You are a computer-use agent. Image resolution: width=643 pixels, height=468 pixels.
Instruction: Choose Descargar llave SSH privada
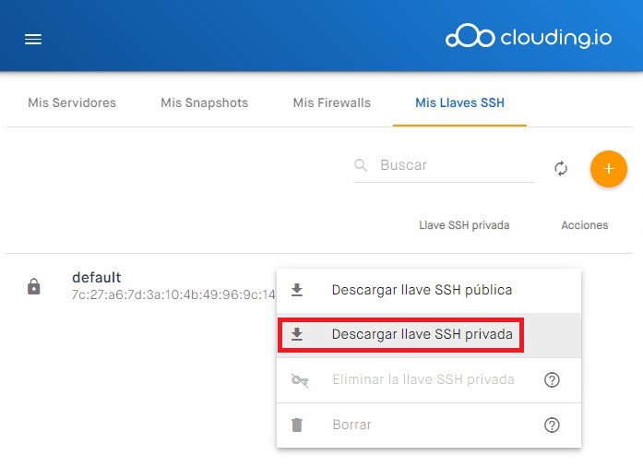pyautogui.click(x=421, y=334)
